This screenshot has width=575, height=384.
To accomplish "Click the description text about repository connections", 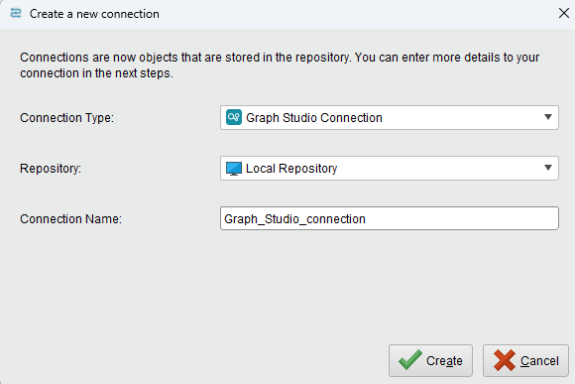I will 280,65.
